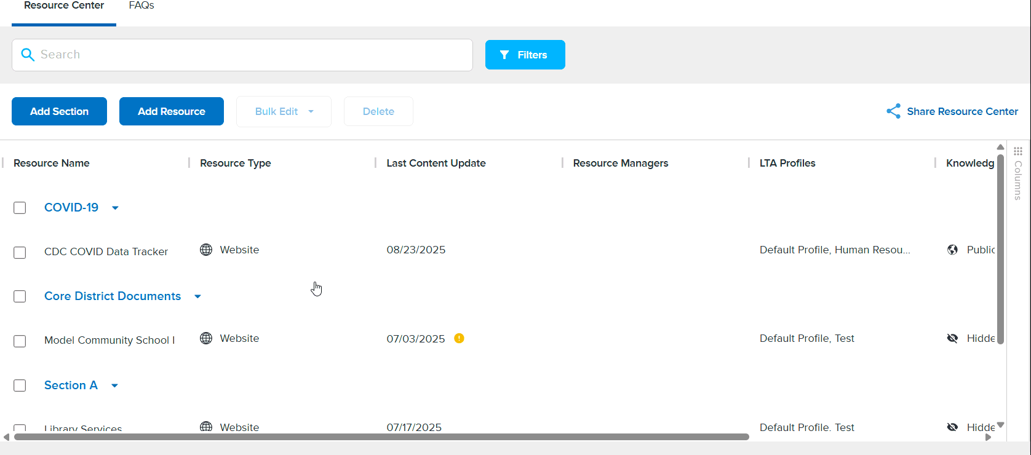Click the share icon beside Share Resource Center
Viewport: 1031px width, 455px height.
tap(893, 111)
